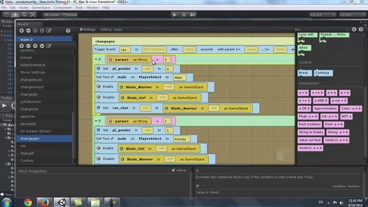Select the Hand tool in Unity toolbar
This screenshot has width=368, height=207.
(x=6, y=15)
